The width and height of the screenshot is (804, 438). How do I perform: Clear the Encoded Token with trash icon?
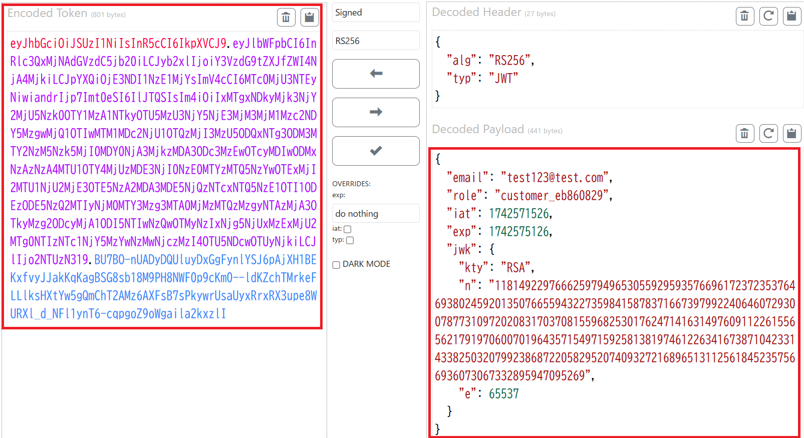pyautogui.click(x=286, y=18)
